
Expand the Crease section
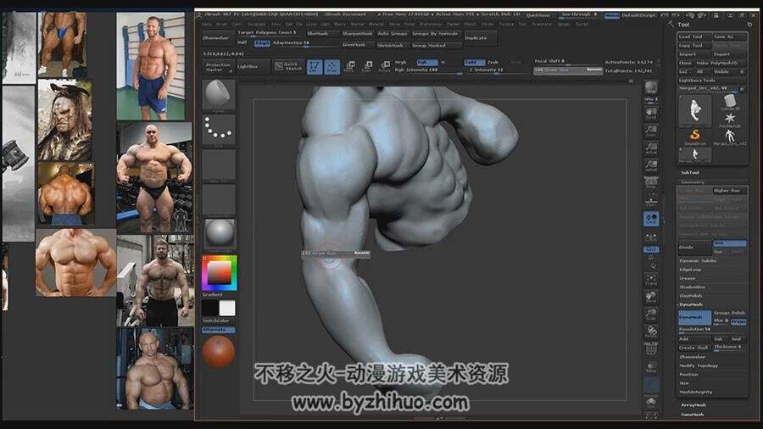[x=688, y=278]
